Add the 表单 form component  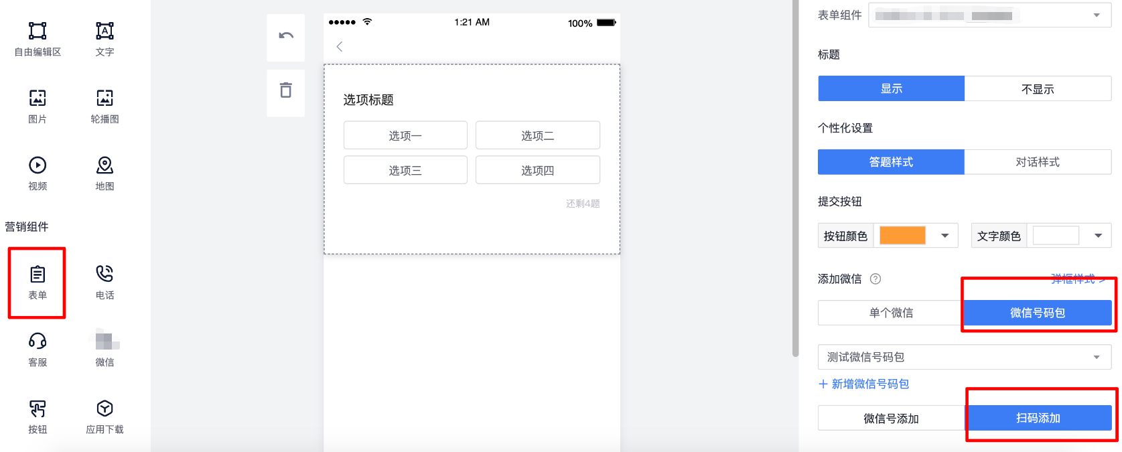click(x=38, y=283)
